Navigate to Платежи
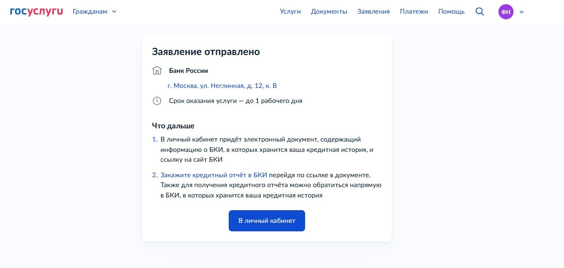The width and height of the screenshot is (564, 268). (x=414, y=12)
